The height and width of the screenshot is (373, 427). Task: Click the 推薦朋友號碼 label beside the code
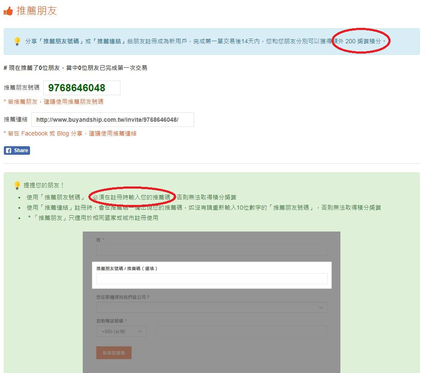[x=21, y=88]
